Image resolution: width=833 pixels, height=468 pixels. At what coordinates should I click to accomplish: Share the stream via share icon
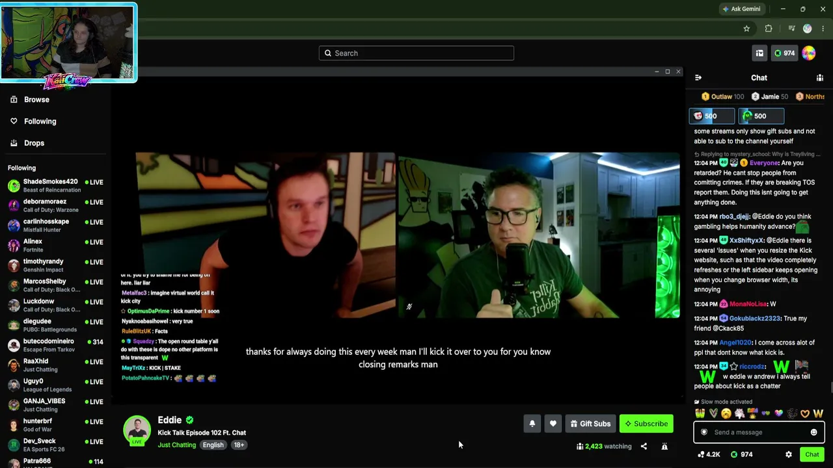click(x=644, y=447)
